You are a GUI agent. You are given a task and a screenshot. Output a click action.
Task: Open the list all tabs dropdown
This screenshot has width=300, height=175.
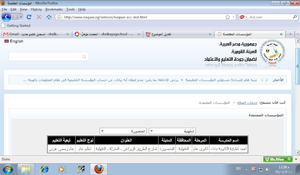(297, 34)
